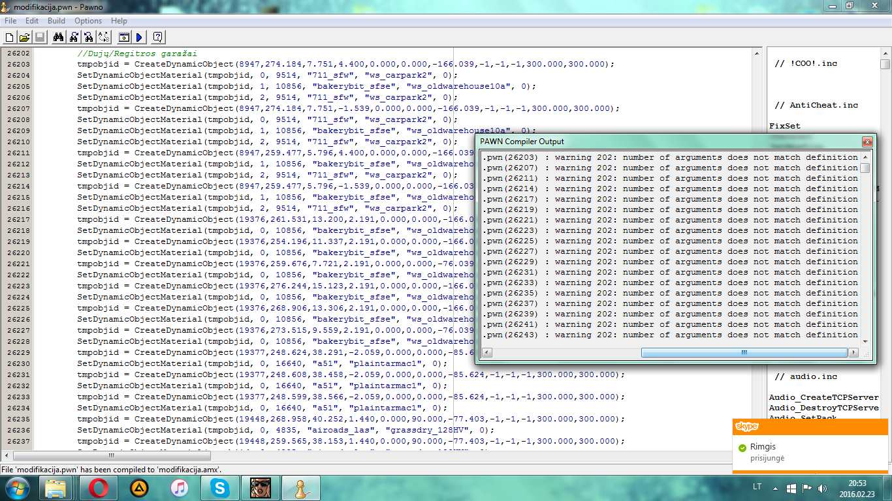Click code line number 26236

pos(18,430)
